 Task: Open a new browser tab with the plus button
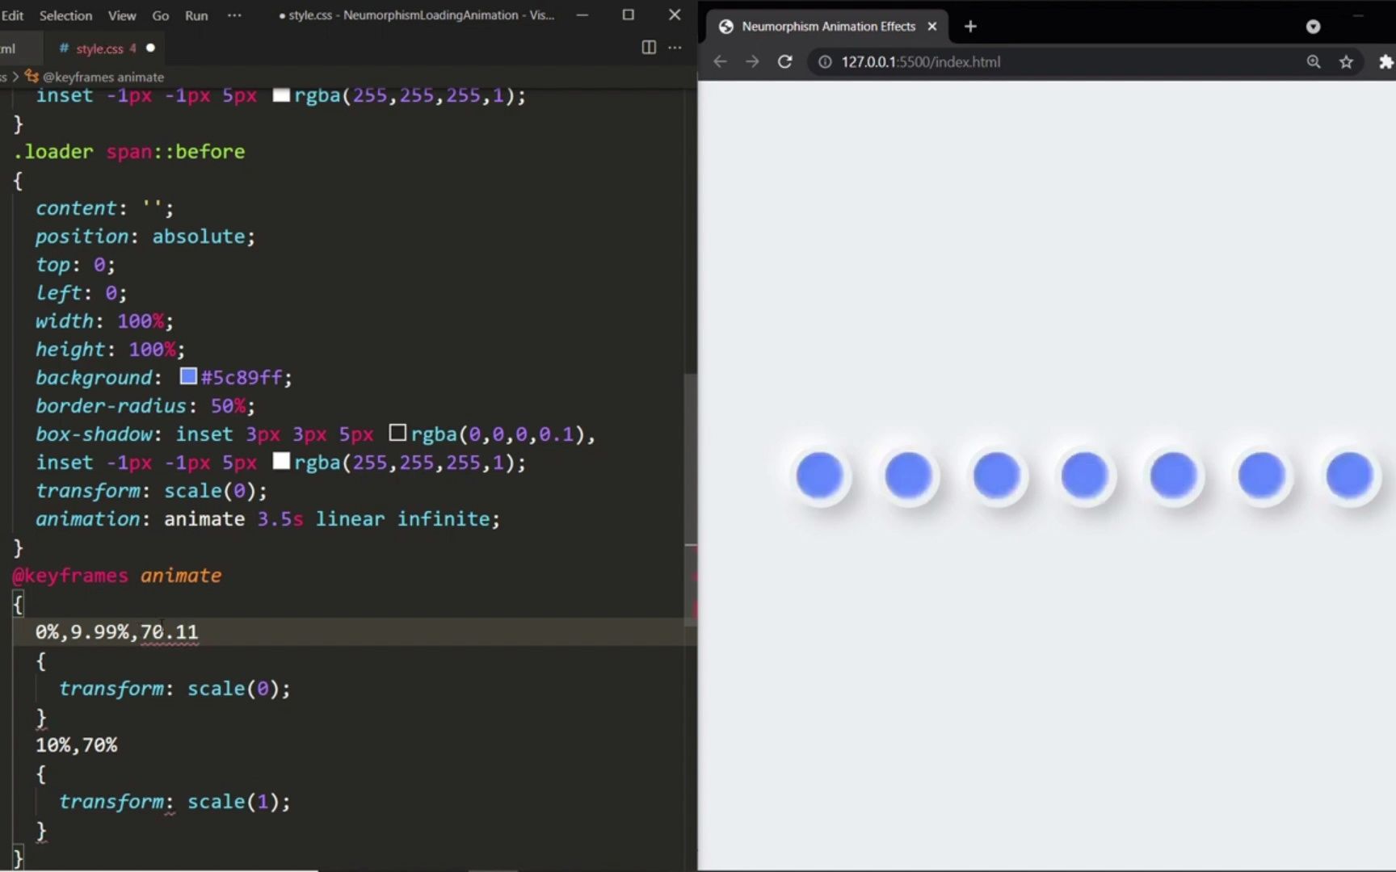point(969,27)
